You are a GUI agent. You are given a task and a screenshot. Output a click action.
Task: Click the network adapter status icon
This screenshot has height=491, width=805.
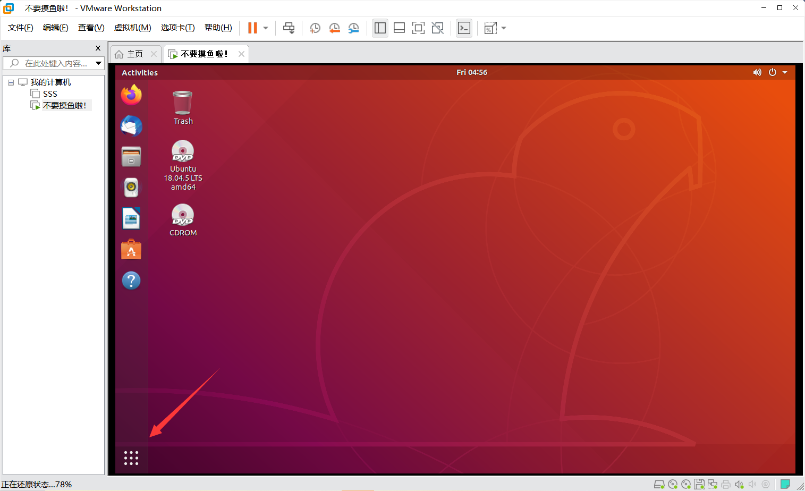[713, 484]
